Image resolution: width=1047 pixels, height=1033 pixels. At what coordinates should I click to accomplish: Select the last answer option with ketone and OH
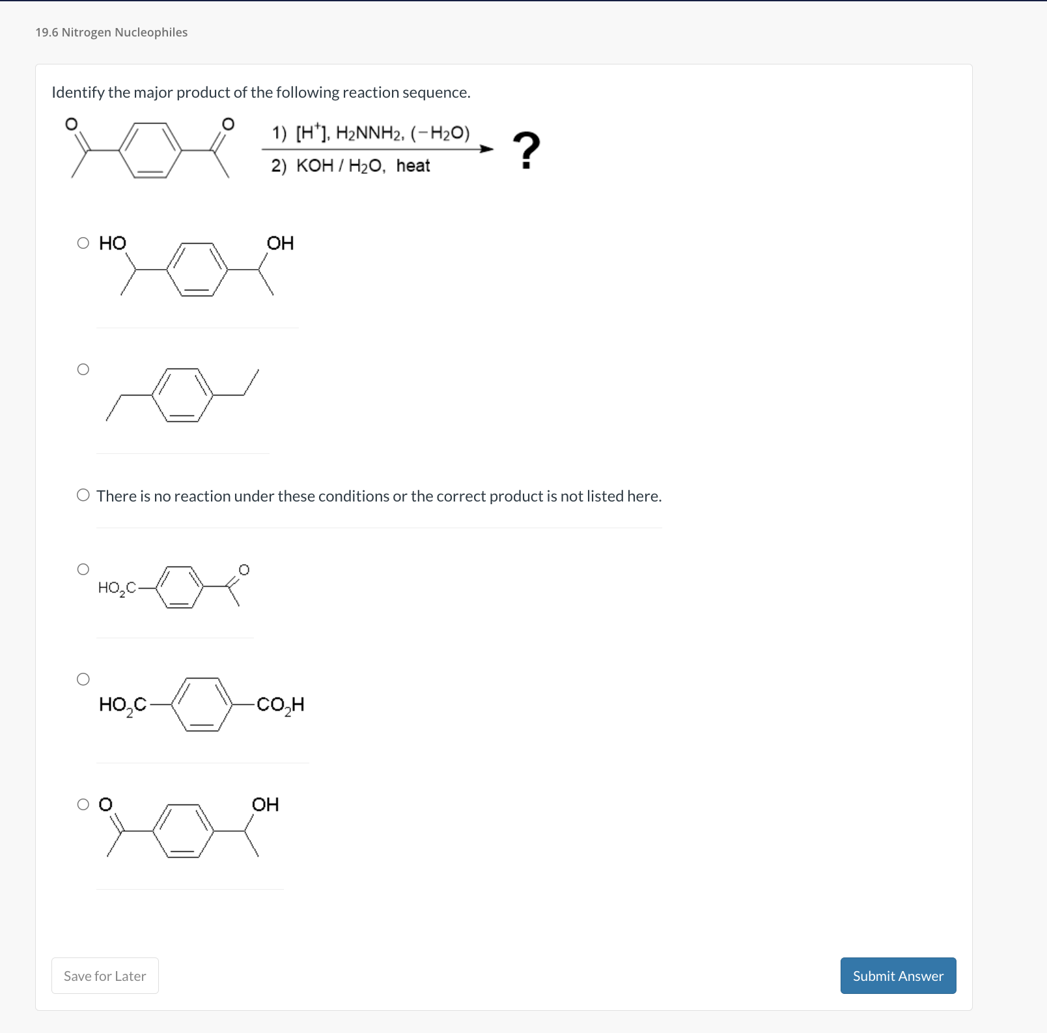84,804
